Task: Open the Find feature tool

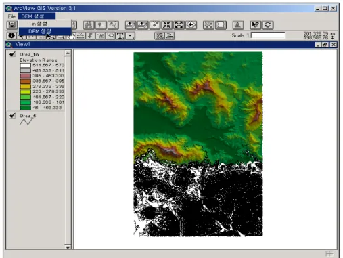Action: (89, 25)
